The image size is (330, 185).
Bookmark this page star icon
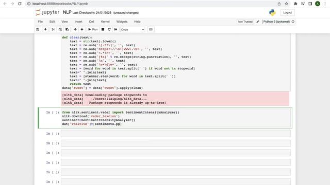(x=287, y=4)
